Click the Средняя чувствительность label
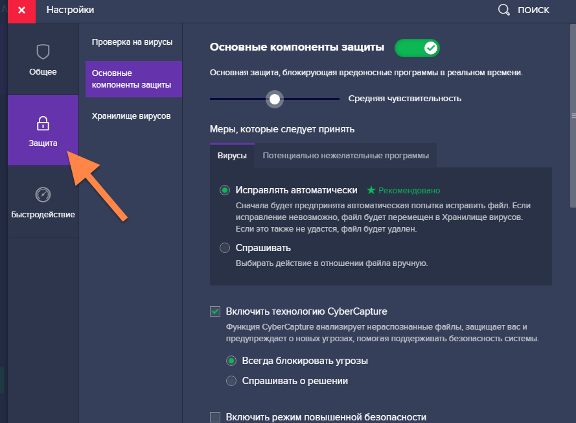This screenshot has height=423, width=576. (x=405, y=99)
